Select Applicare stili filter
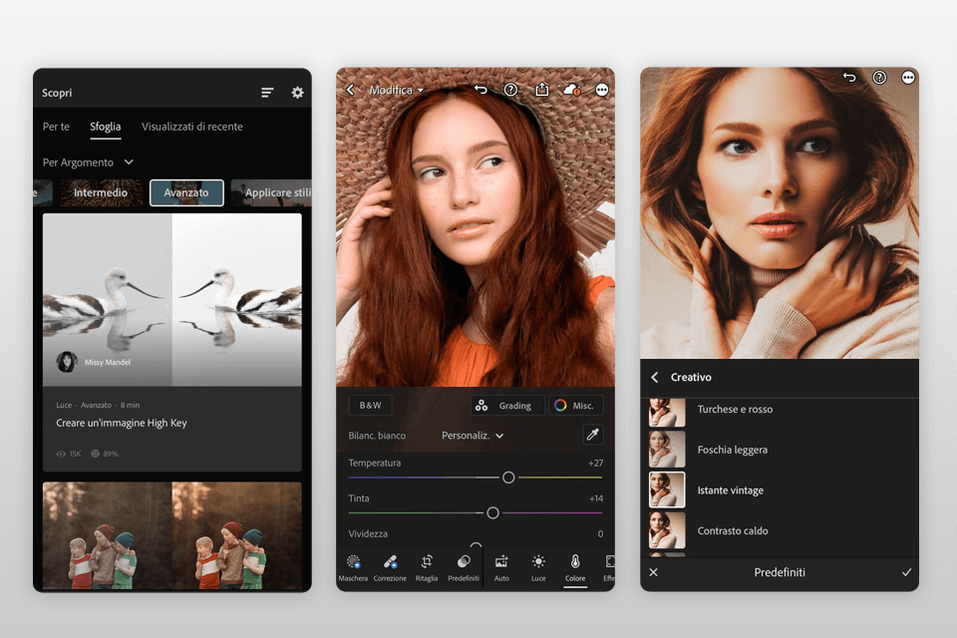The image size is (957, 638). (x=271, y=192)
